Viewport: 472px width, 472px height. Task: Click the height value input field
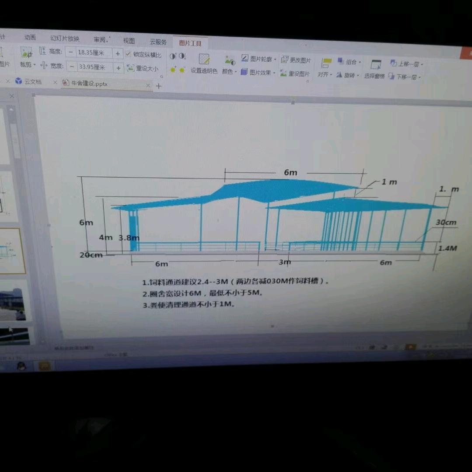pos(93,53)
